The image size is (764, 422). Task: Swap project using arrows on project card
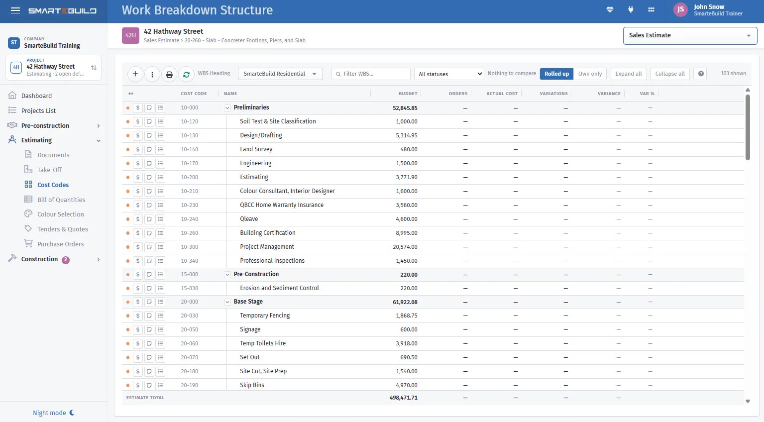(94, 68)
